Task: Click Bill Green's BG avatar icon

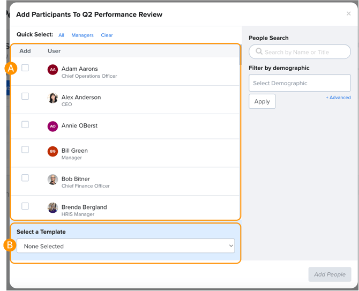Action: (53, 152)
